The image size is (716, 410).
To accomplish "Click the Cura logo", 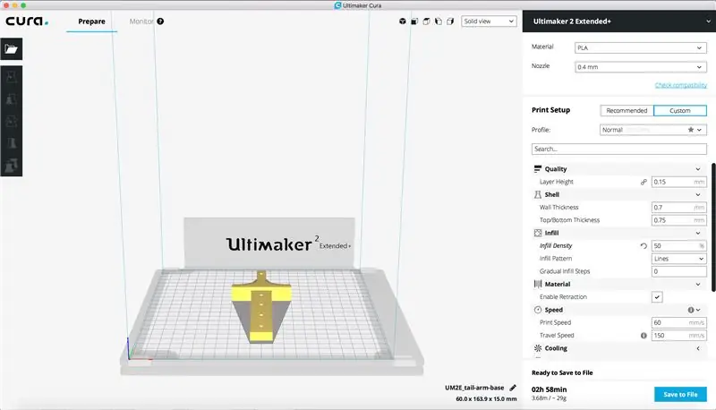I will [x=27, y=21].
